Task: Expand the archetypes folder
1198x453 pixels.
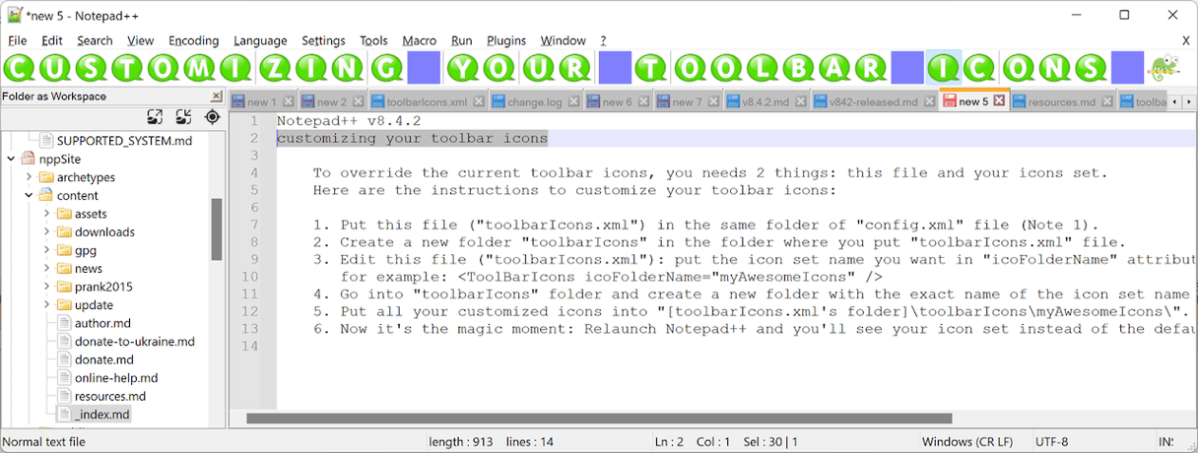Action: point(30,177)
